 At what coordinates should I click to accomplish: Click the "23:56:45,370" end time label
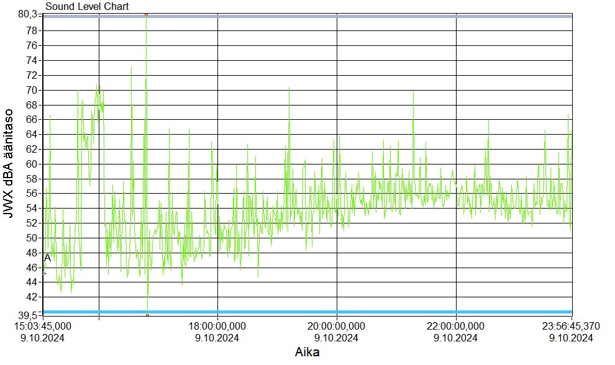(x=571, y=326)
